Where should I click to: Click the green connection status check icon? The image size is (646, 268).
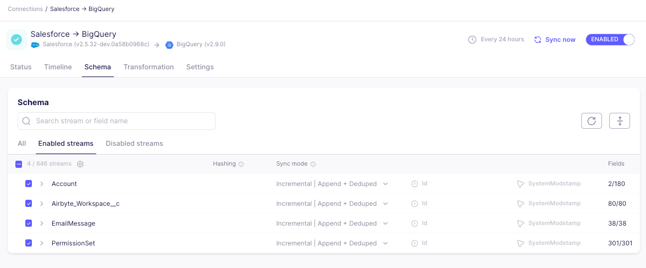point(16,40)
